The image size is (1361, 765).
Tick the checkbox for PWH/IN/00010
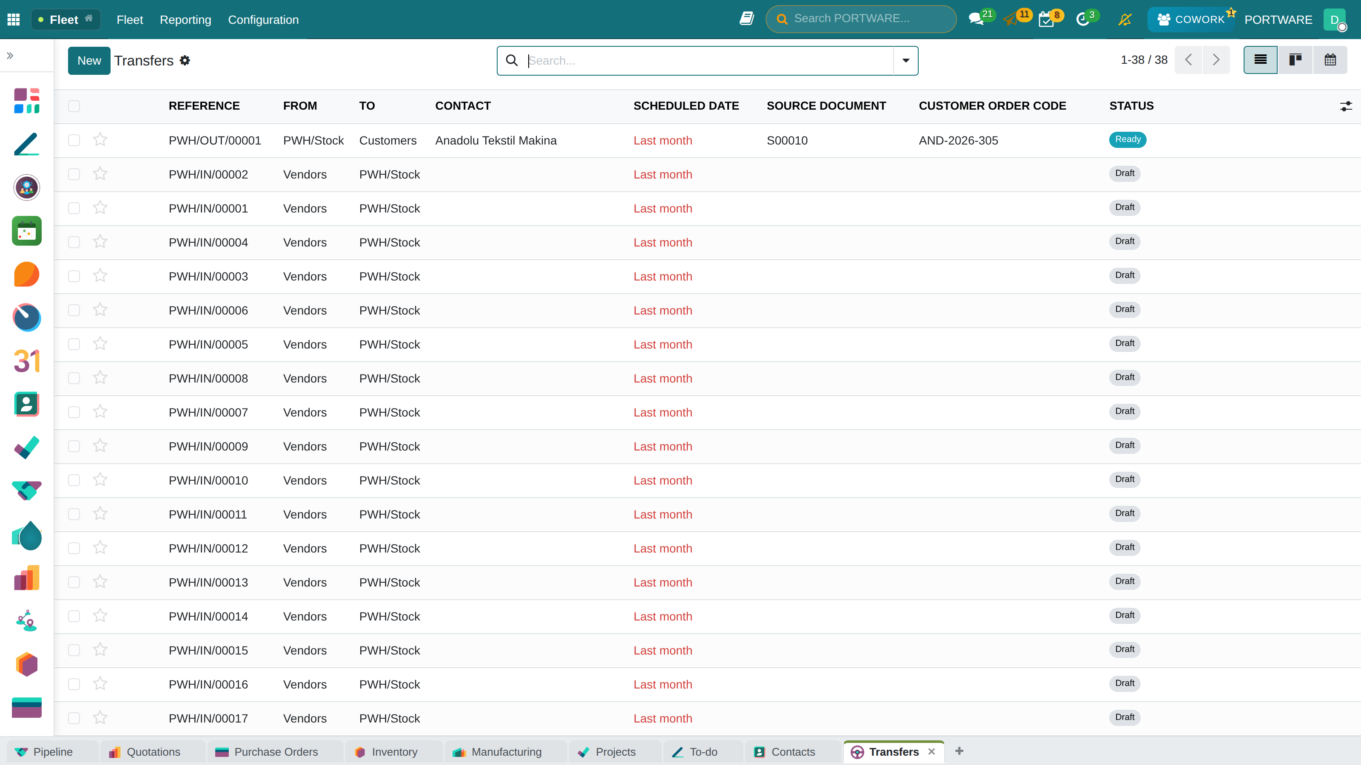pyautogui.click(x=74, y=480)
